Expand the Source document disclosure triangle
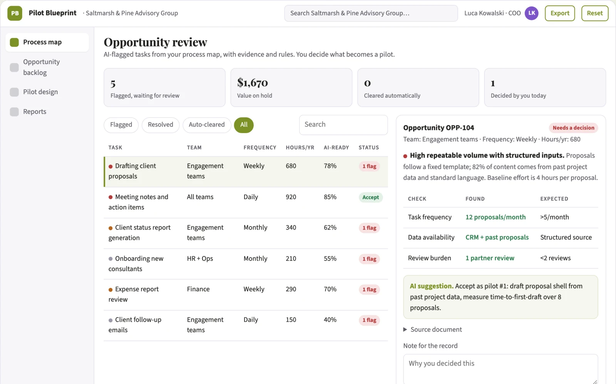The image size is (616, 384). pyautogui.click(x=405, y=330)
